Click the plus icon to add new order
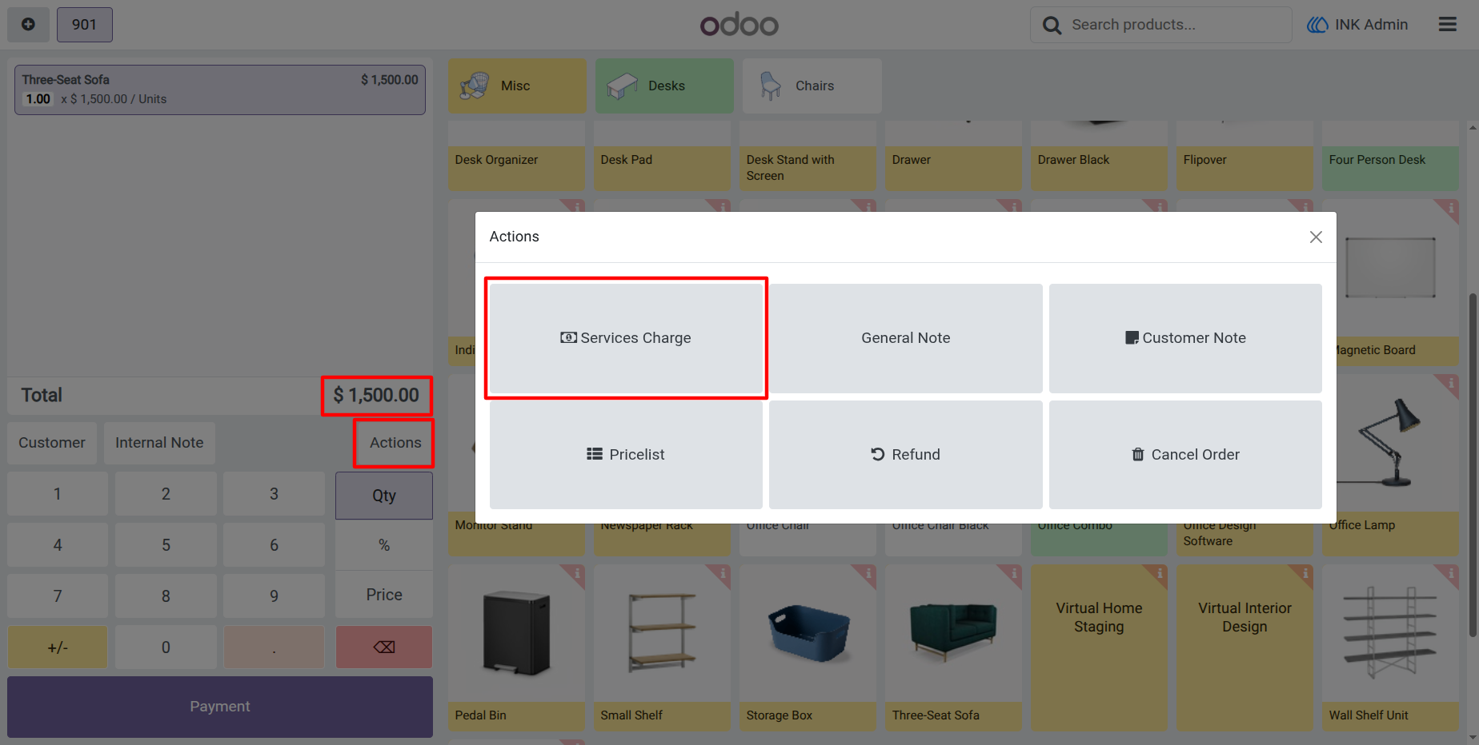This screenshot has height=745, width=1479. click(29, 25)
